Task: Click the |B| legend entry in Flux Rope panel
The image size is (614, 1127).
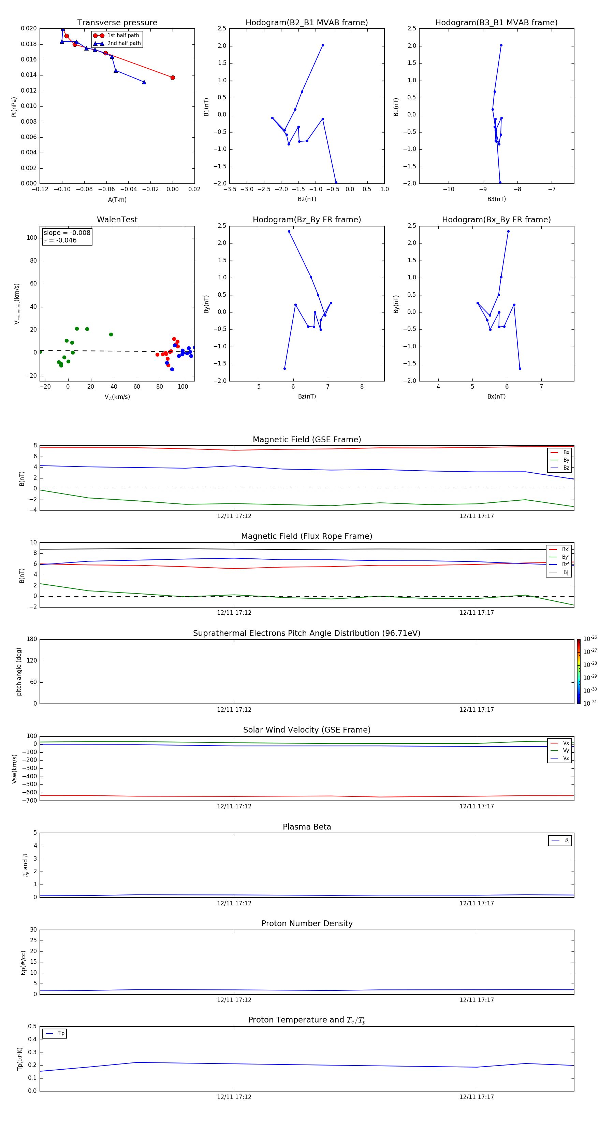Action: pos(559,572)
